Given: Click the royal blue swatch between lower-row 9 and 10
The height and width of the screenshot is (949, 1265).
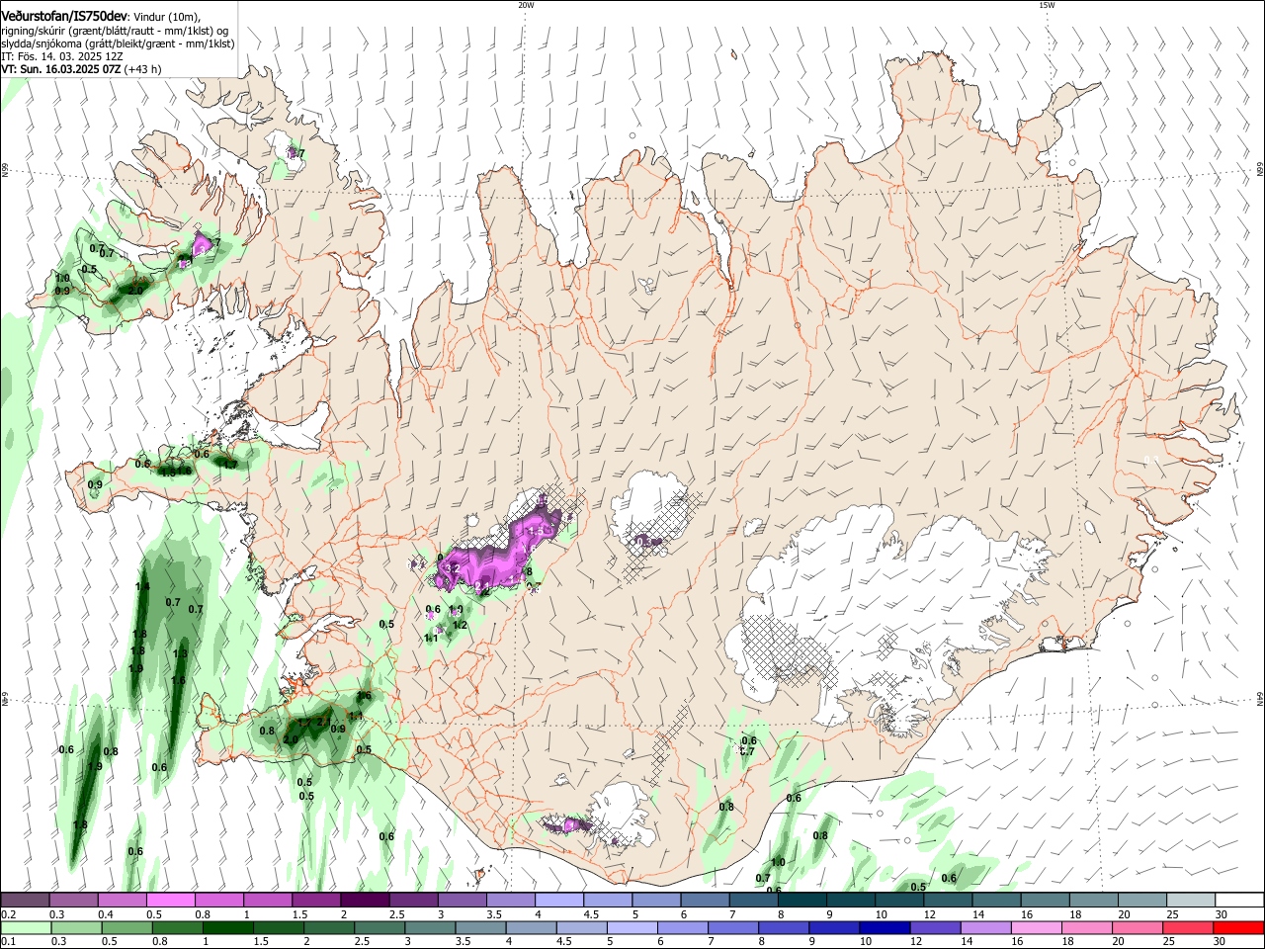Looking at the screenshot, I should click(x=834, y=927).
